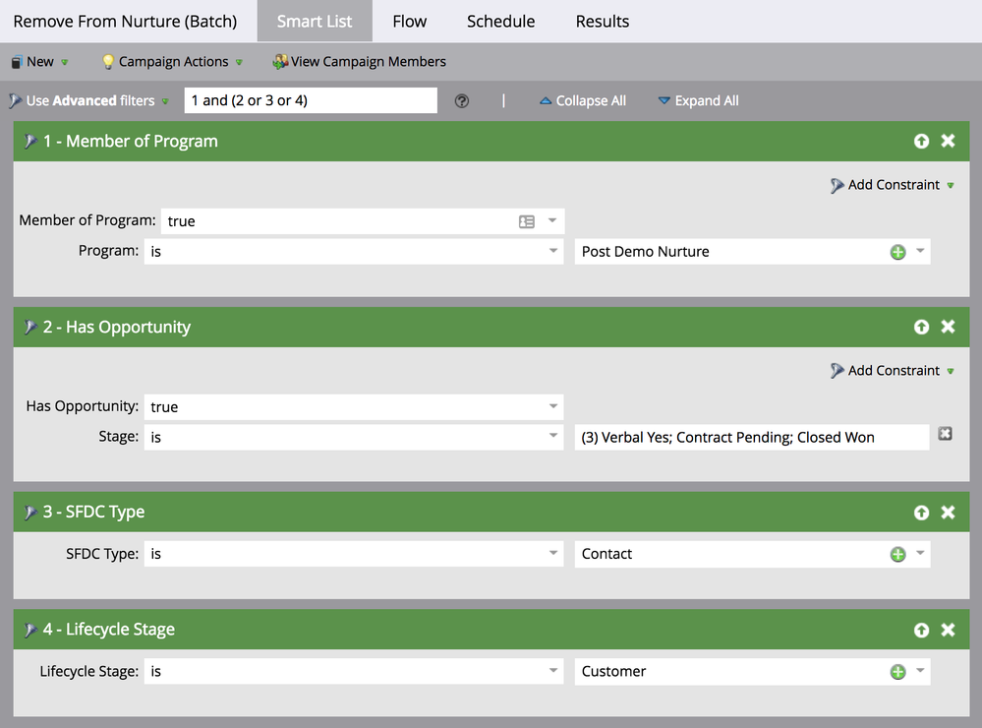The width and height of the screenshot is (982, 728).
Task: Click the filter logic rule text field
Action: [310, 100]
